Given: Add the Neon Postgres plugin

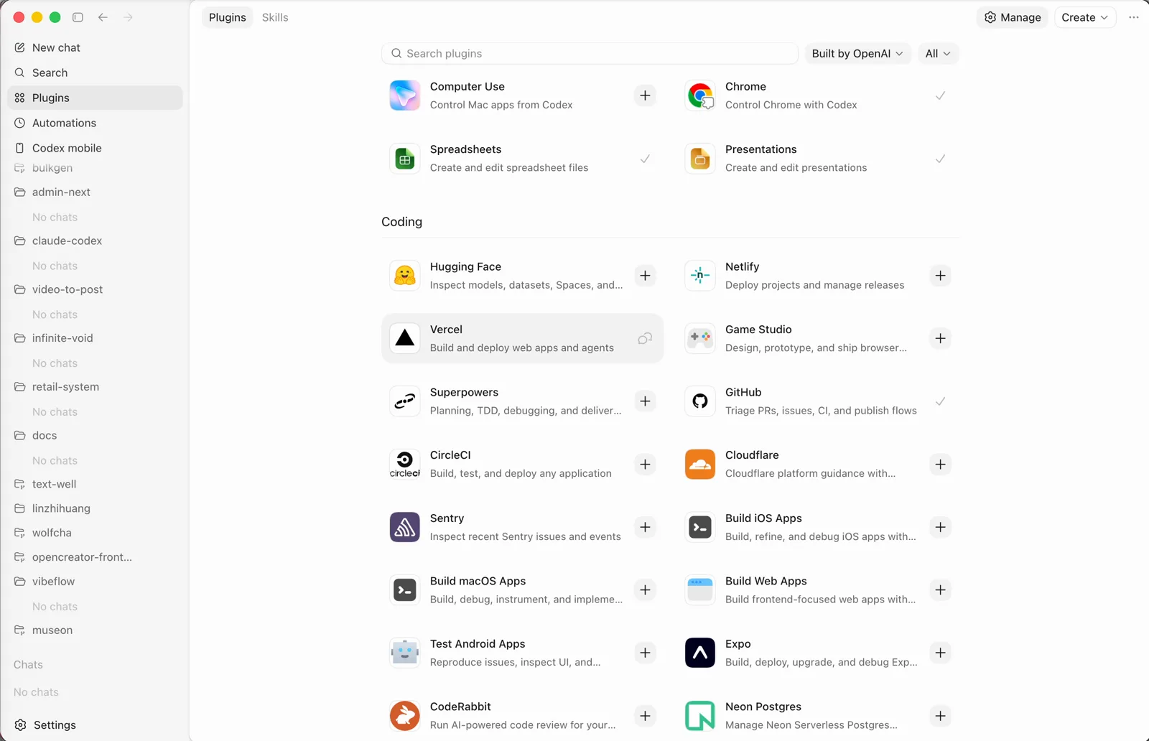Looking at the screenshot, I should [x=941, y=716].
